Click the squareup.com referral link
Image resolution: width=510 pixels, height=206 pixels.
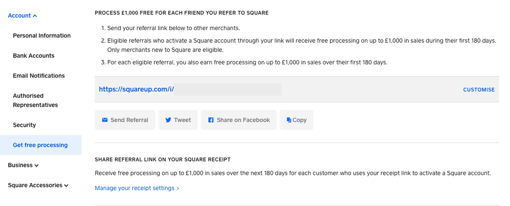[x=136, y=89]
